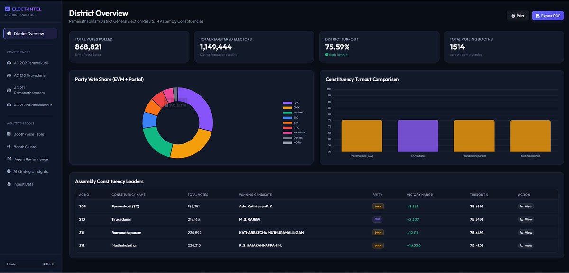The image size is (569, 273).
Task: Click the Ingest Data file icon
Action: [x=9, y=184]
